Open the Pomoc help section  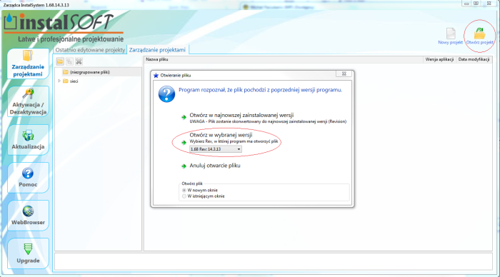click(x=28, y=178)
